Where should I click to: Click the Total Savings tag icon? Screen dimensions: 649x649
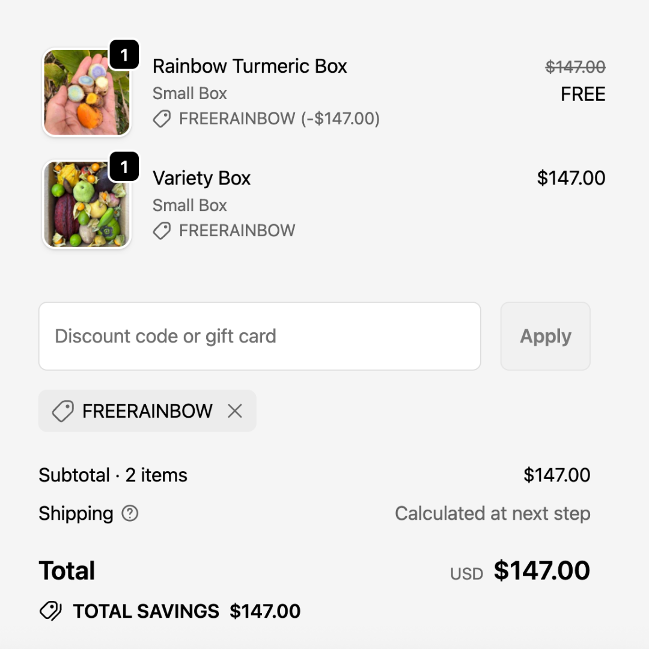click(50, 611)
